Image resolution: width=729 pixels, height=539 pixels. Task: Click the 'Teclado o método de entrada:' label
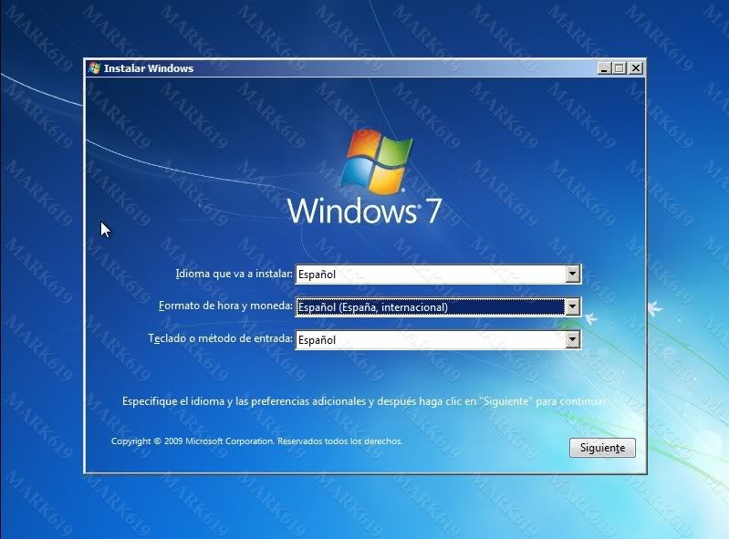click(x=221, y=338)
